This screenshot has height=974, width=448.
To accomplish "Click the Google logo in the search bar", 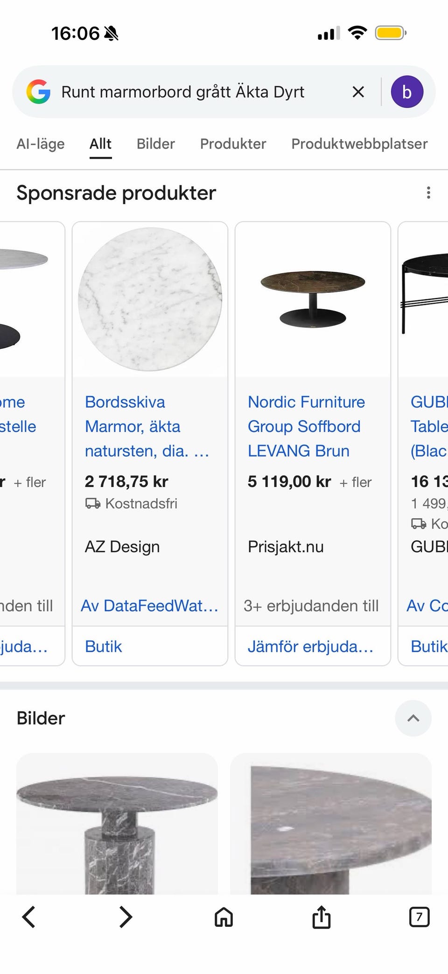I will pos(40,92).
